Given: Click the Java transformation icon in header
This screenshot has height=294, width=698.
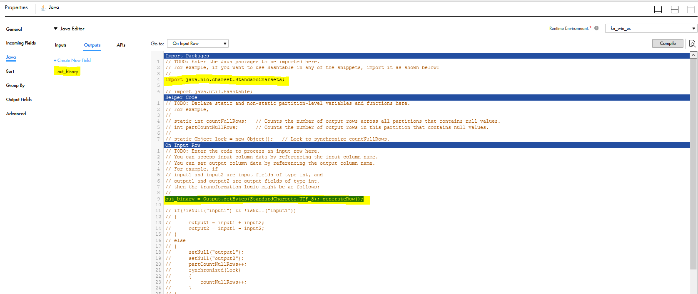Looking at the screenshot, I should click(43, 7).
